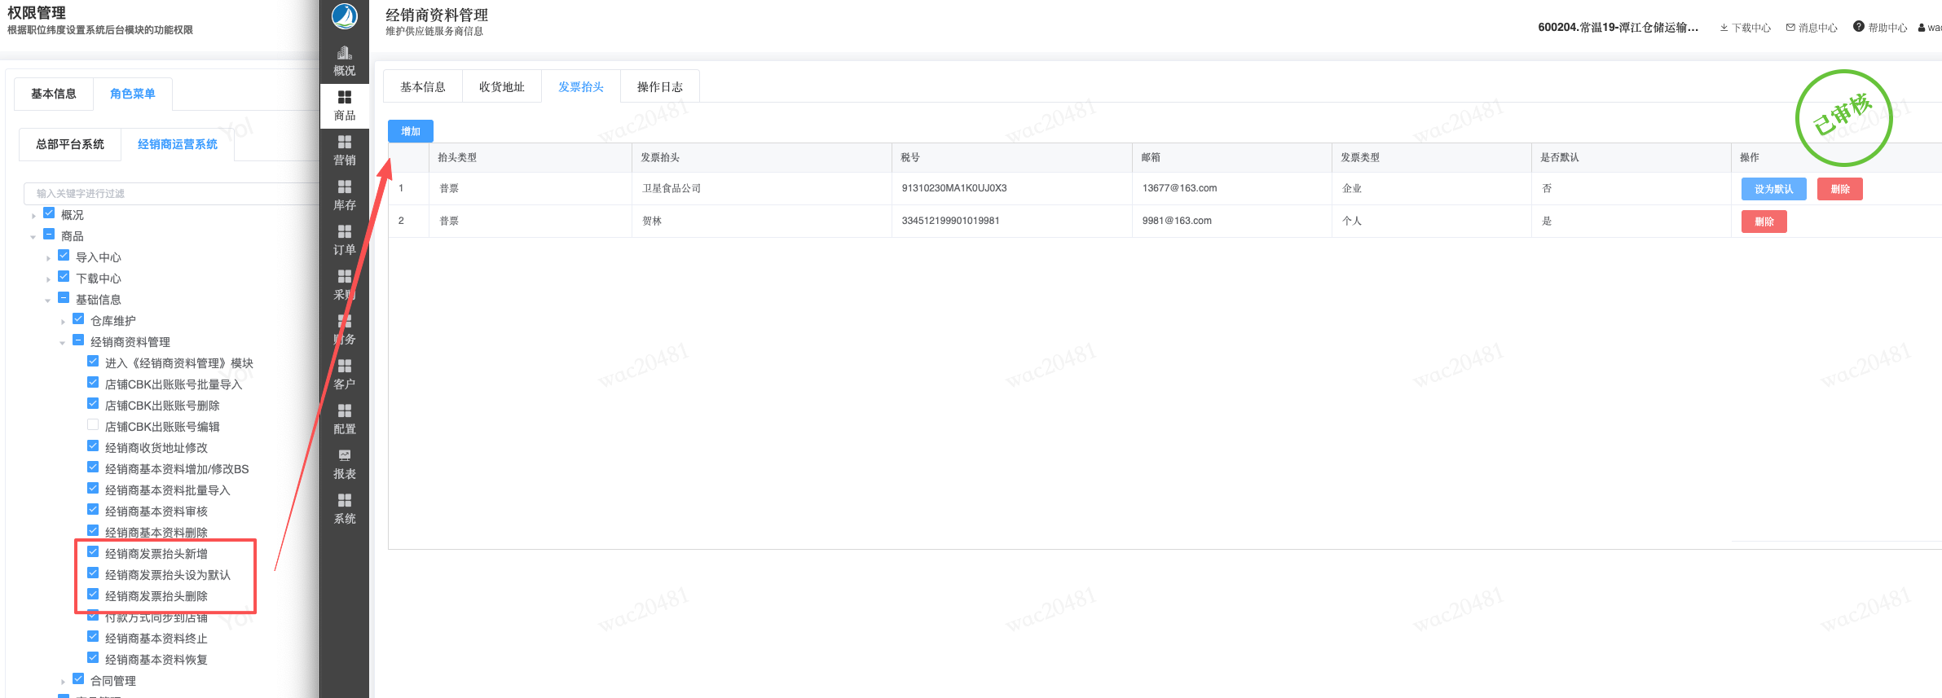Uncheck 经销商收货地址修改 permission
Viewport: 1942px width, 698px height.
[x=93, y=446]
